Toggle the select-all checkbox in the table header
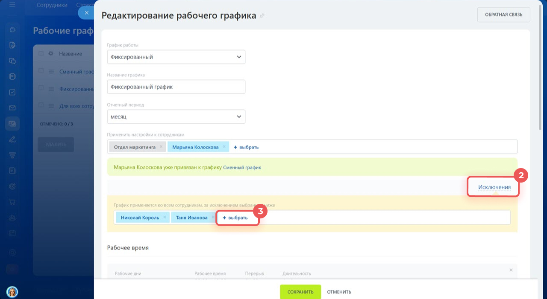Screen dimensions: 547x299 (x=41, y=54)
